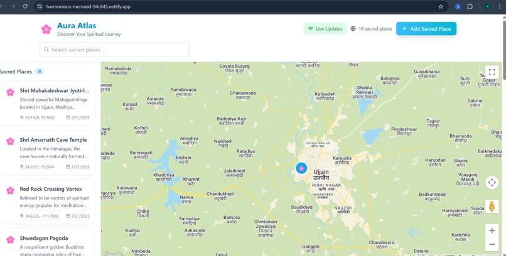Screen dimensions: 506x256
Task: Open the Chrome three-dot menu
Action: coord(500,6)
